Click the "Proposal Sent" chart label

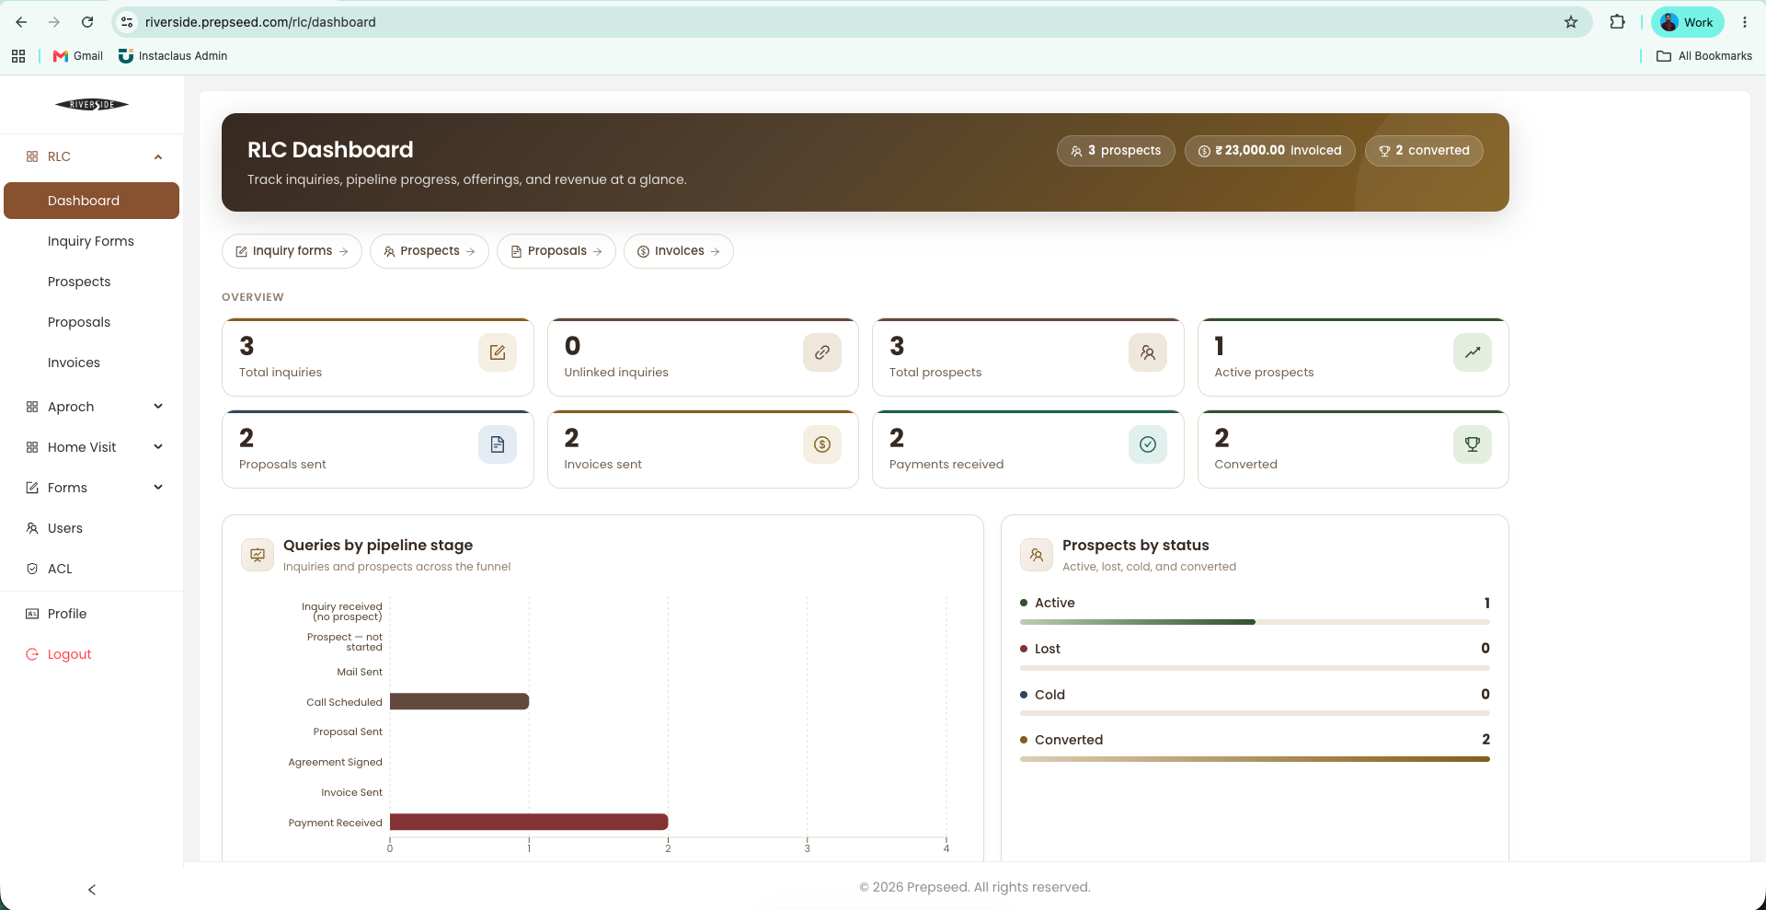[x=348, y=731]
